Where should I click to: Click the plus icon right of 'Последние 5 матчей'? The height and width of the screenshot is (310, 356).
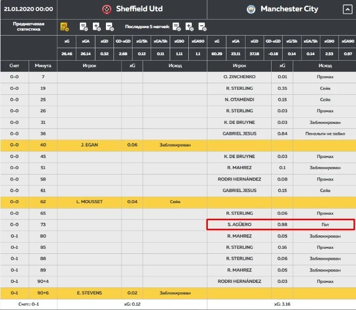189,27
